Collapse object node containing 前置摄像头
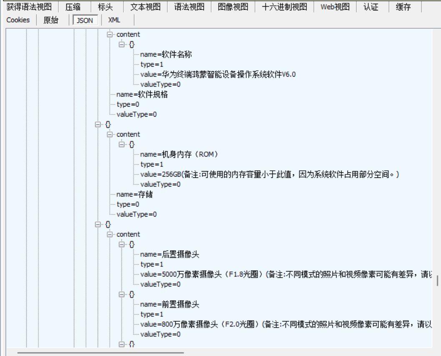This screenshot has height=356, width=441. pos(121,294)
